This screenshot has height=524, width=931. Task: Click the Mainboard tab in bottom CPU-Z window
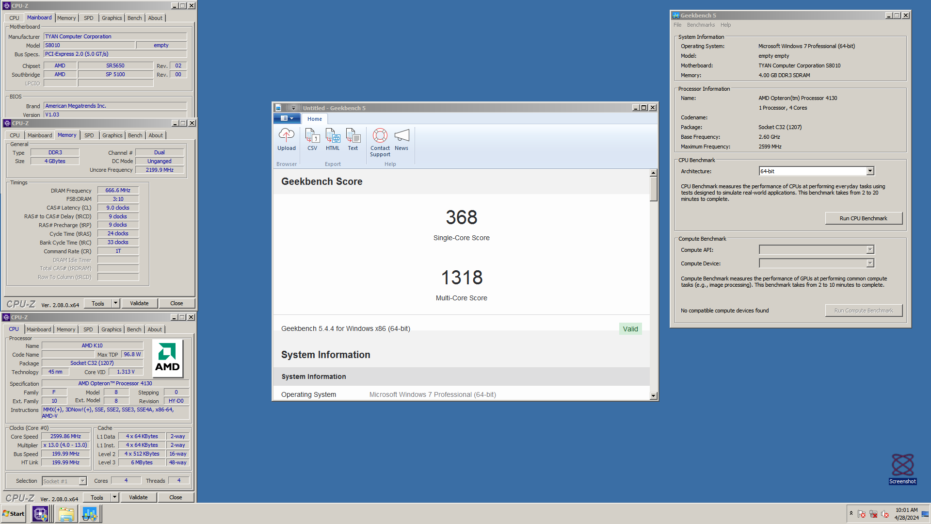(x=39, y=329)
